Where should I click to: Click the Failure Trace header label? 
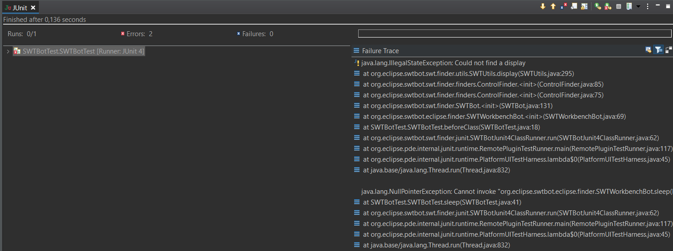pyautogui.click(x=381, y=51)
